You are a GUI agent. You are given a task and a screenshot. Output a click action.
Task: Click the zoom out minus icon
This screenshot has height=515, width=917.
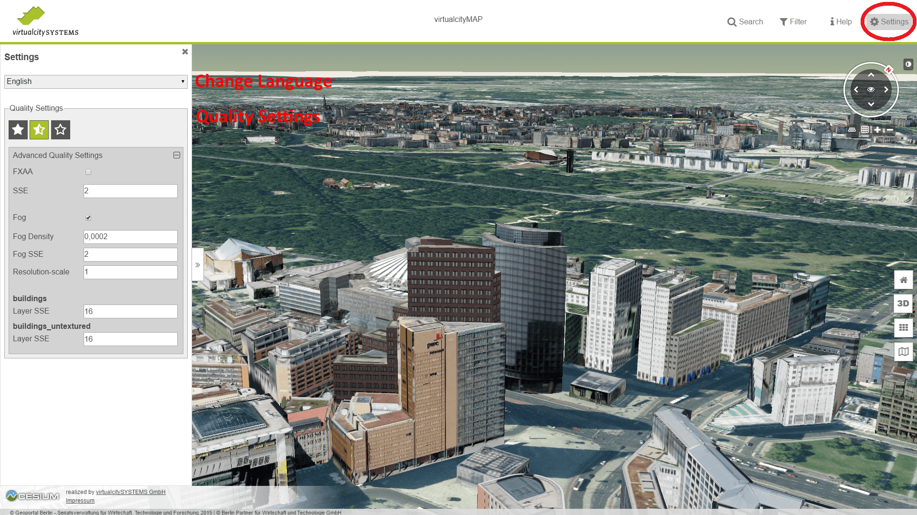tap(890, 130)
